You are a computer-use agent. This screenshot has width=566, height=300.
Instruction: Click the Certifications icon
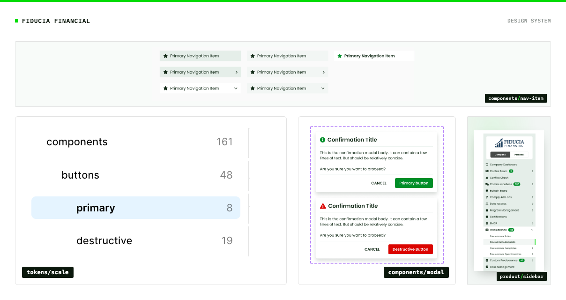[487, 217]
